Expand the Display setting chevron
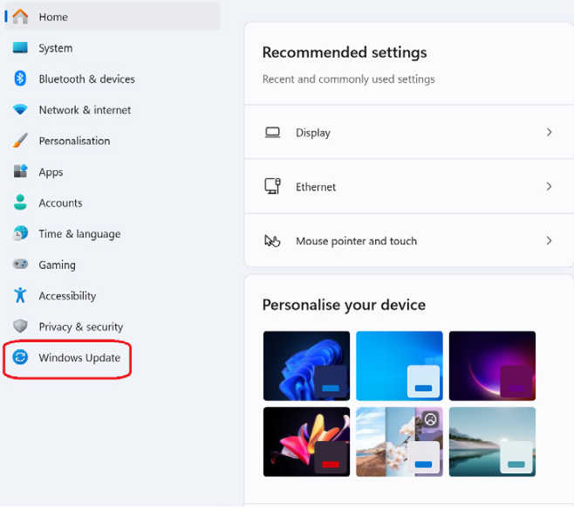Image resolution: width=574 pixels, height=510 pixels. tap(549, 132)
